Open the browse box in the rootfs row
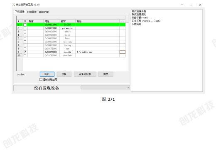Image resolution: width=216 pixels, height=154 pixels. coord(123,52)
